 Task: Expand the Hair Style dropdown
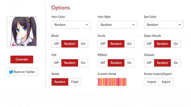117,25
